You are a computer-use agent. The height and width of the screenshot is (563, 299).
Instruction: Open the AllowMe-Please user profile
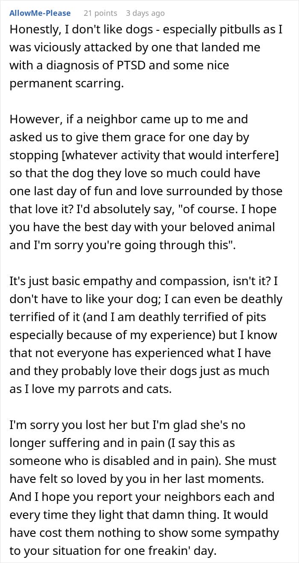[40, 13]
